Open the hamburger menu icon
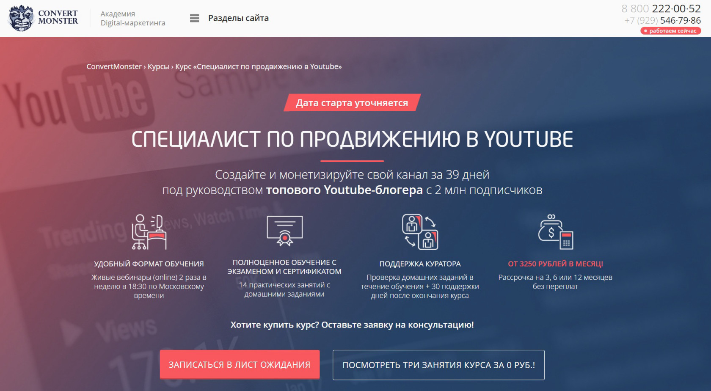Image resolution: width=711 pixels, height=391 pixels. (x=194, y=18)
